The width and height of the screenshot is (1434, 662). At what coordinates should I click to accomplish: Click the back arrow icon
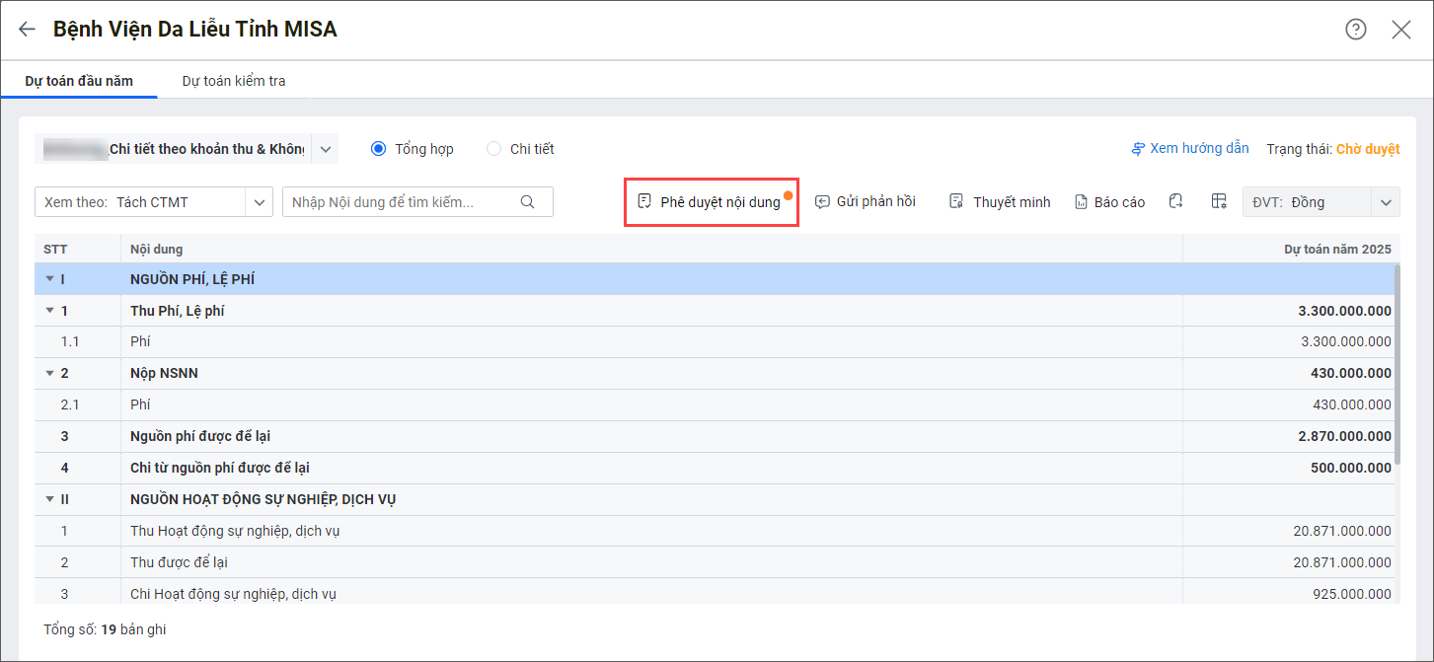[x=27, y=30]
